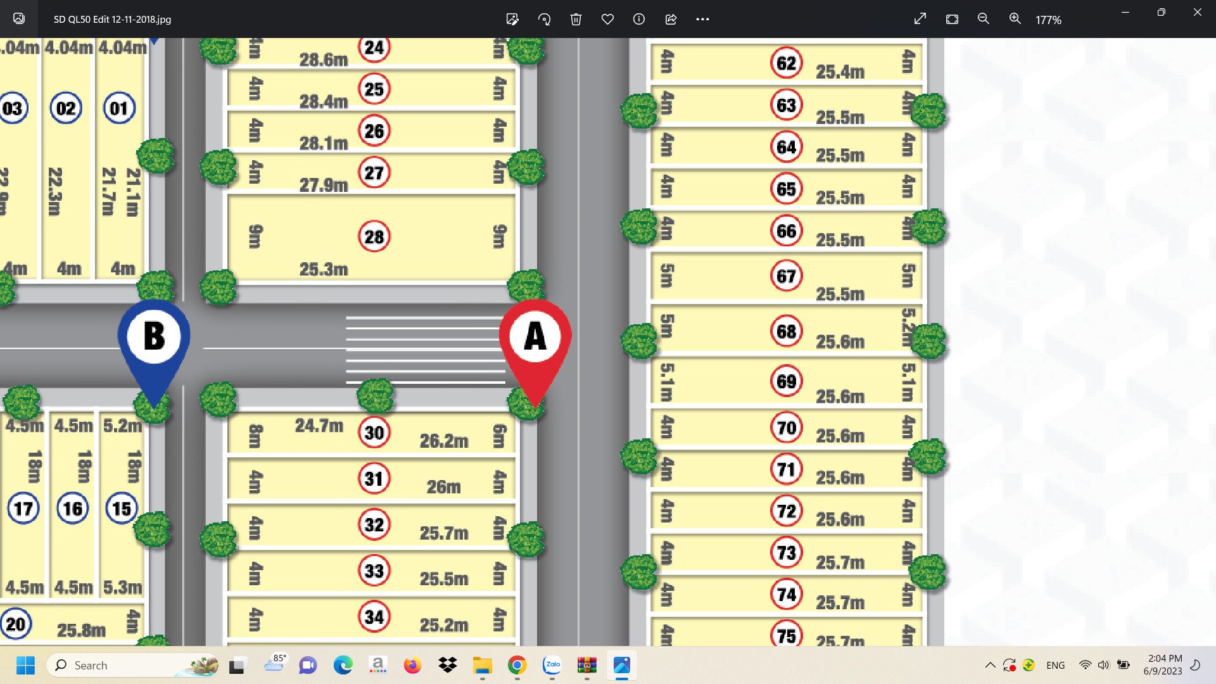Click the file name SD QL50 Edit 12-11-2018.jpg
Image resolution: width=1216 pixels, height=684 pixels.
(x=112, y=19)
